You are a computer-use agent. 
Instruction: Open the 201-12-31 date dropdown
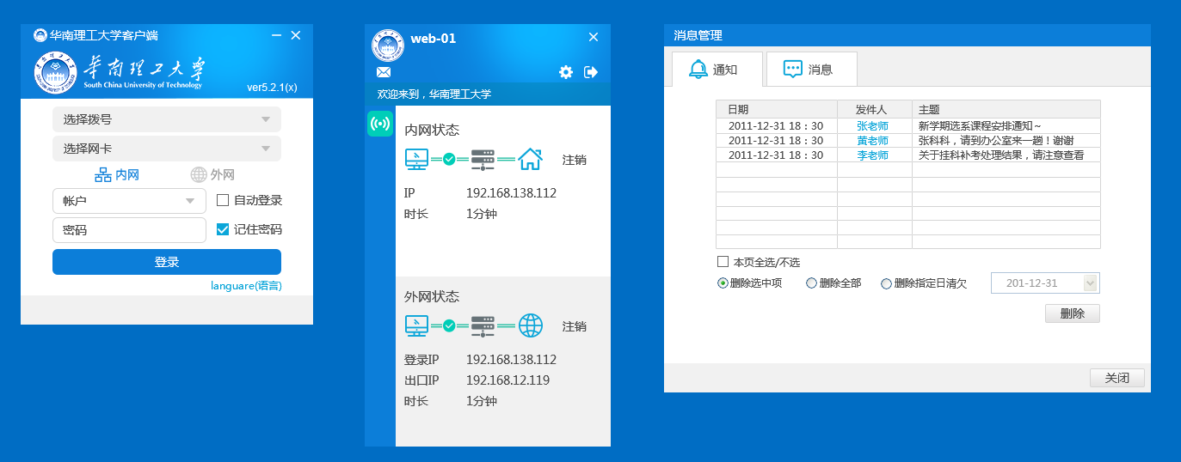[1091, 283]
